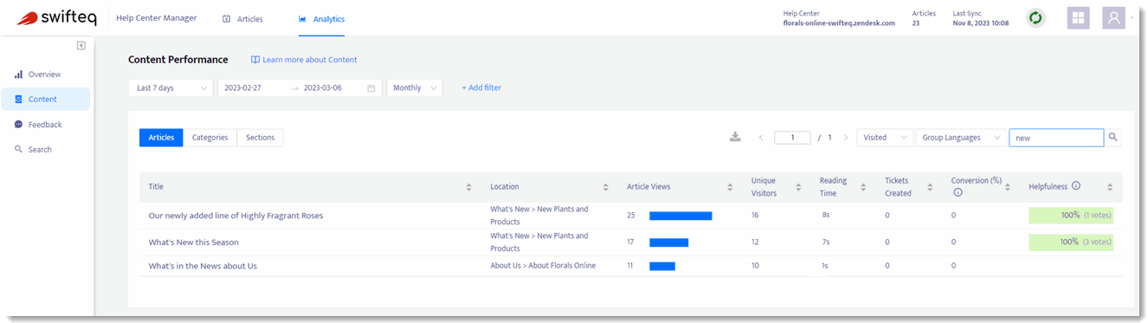Open the apps grid icon
The width and height of the screenshot is (1148, 323).
click(x=1078, y=18)
